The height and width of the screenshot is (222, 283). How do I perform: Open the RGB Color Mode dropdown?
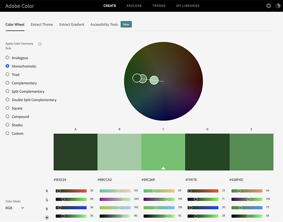click(15, 208)
